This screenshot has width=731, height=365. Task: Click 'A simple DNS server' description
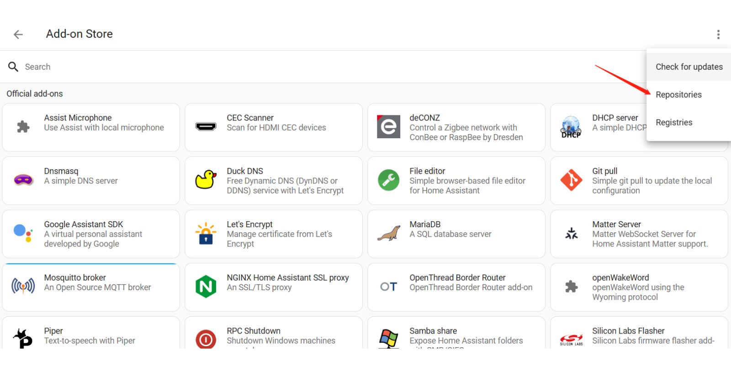(x=81, y=181)
